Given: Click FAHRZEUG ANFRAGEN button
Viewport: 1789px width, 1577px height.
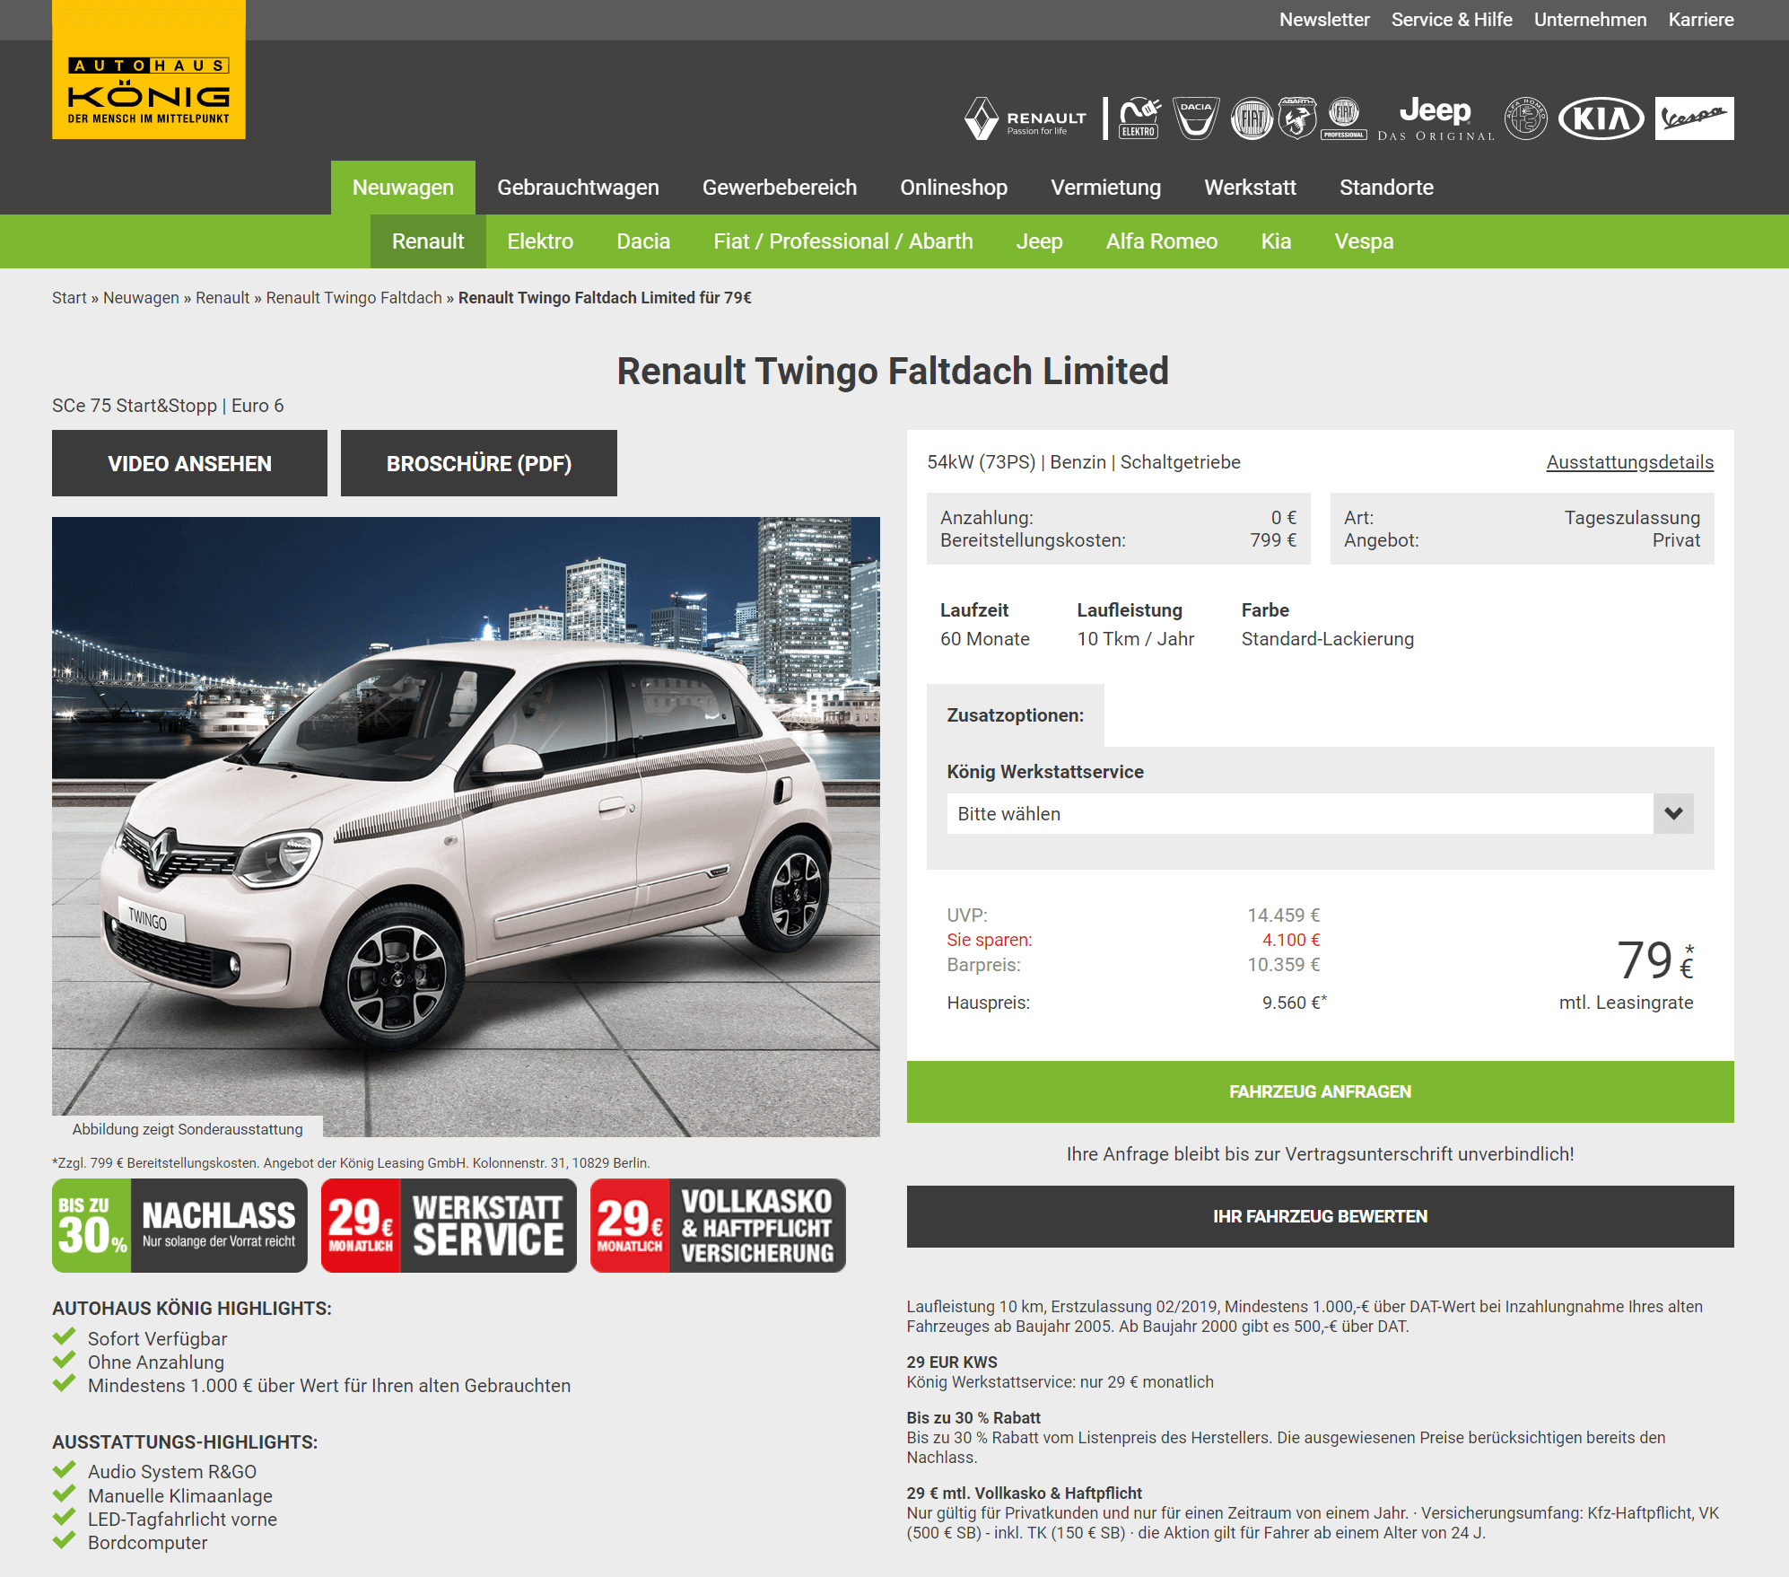Looking at the screenshot, I should tap(1320, 1091).
